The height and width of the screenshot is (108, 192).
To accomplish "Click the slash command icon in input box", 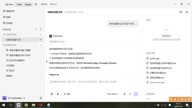I will (x=52, y=94).
